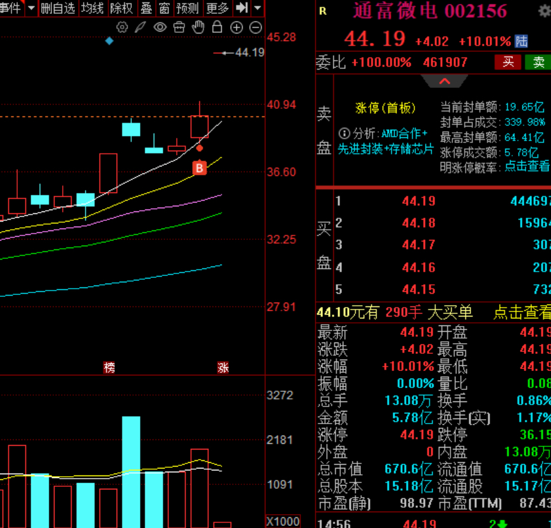Toggle the eye visibility icon
551x528 pixels.
(160, 27)
